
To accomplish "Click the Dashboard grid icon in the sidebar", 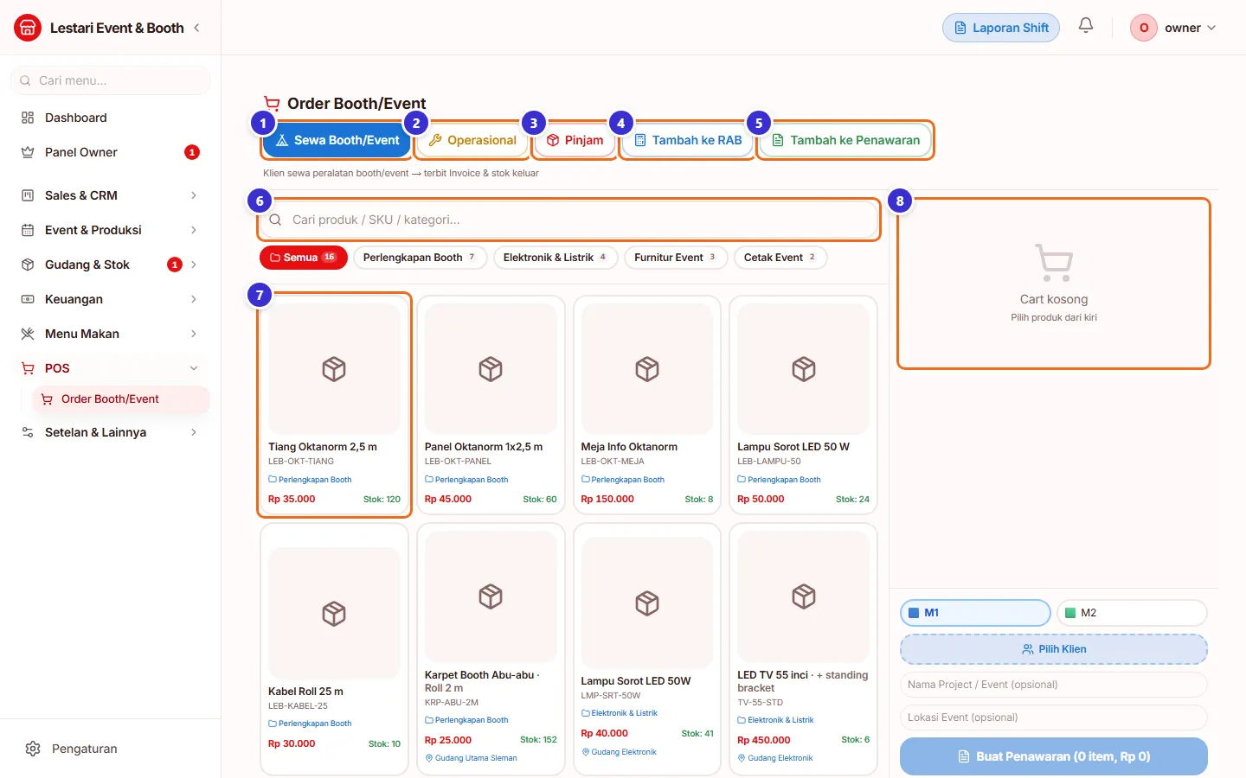I will (x=28, y=118).
